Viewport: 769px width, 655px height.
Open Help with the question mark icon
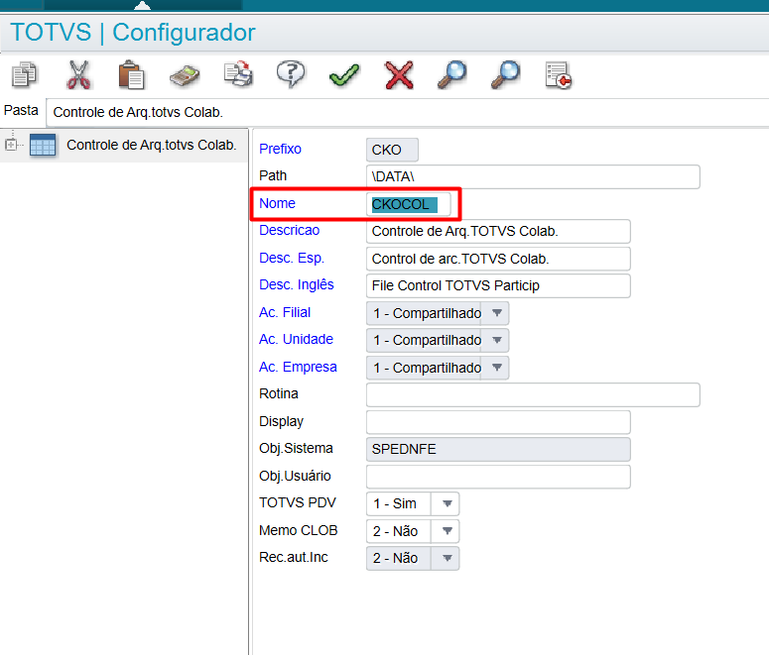291,74
